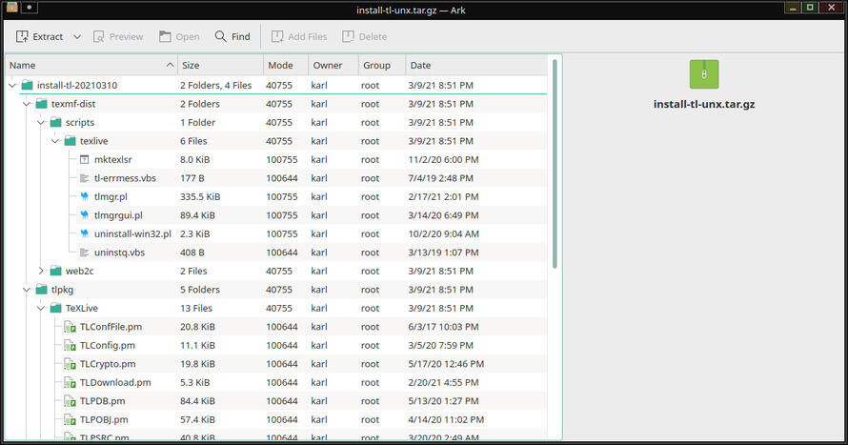This screenshot has height=445, width=848.
Task: Click the Add Files toolbar button
Action: tap(299, 37)
